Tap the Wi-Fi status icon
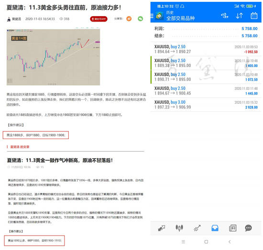The image size is (263, 250). 242,6
